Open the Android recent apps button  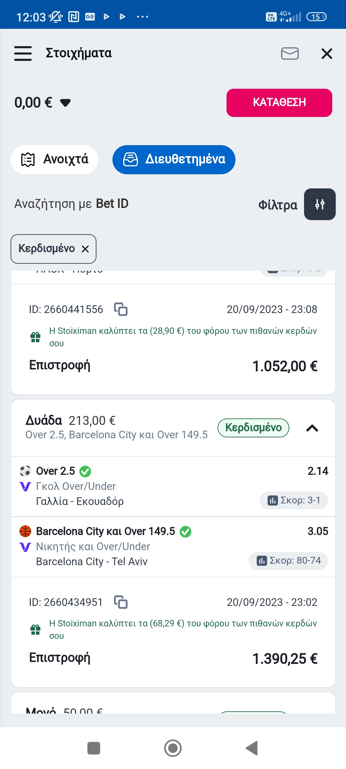pos(94,748)
